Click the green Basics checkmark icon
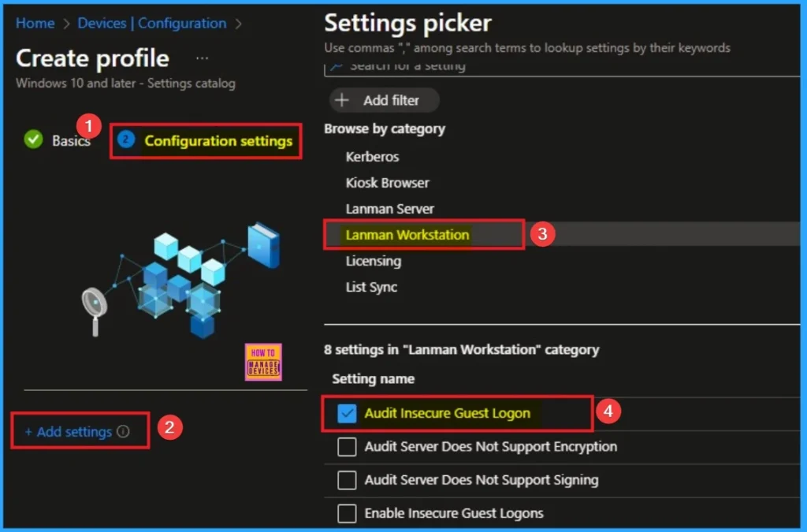Viewport: 807px width, 532px height. pyautogui.click(x=33, y=140)
